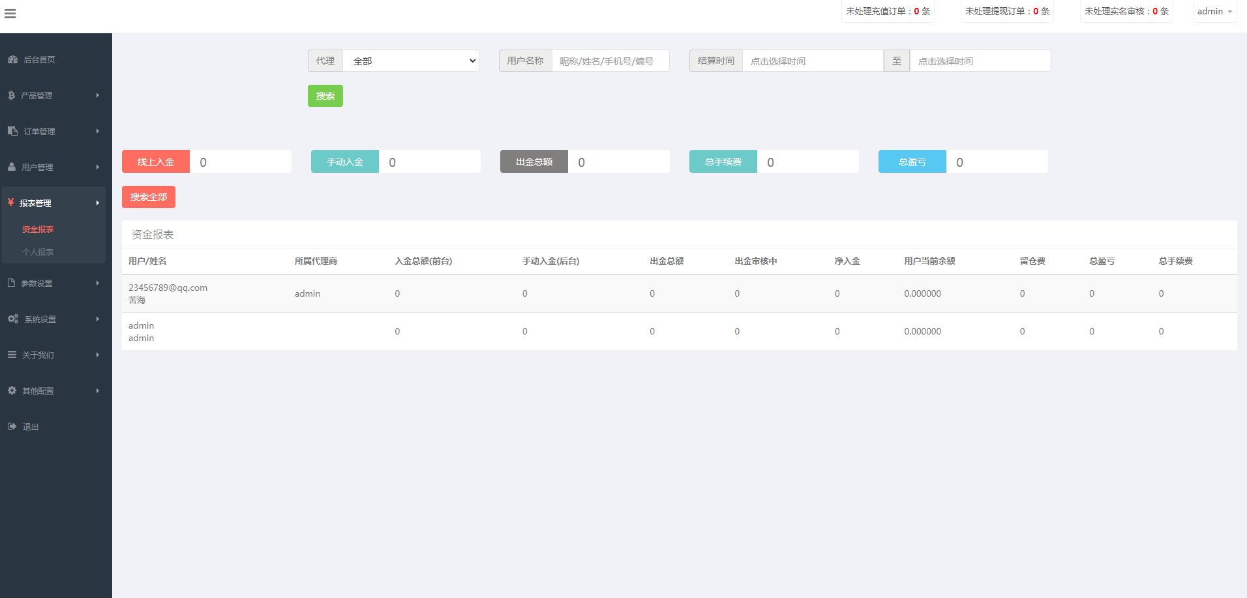Click the copy icon next to 订单管理

pyautogui.click(x=12, y=131)
